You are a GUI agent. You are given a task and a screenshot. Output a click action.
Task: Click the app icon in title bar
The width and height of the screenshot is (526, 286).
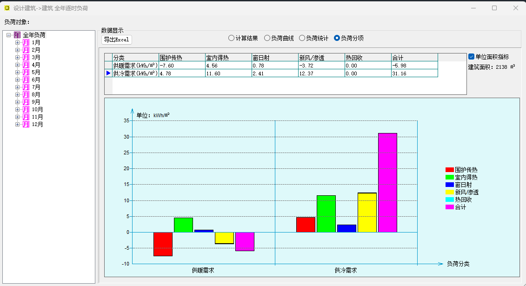(7, 8)
